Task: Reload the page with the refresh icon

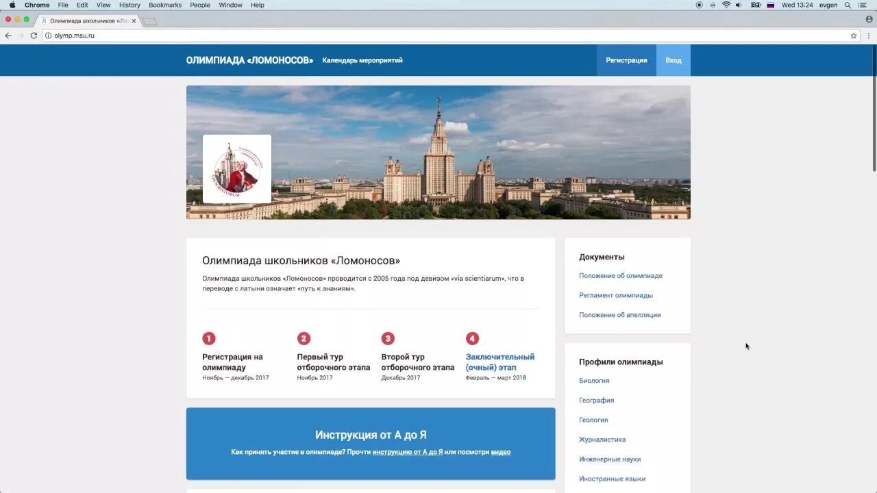Action: (x=34, y=36)
